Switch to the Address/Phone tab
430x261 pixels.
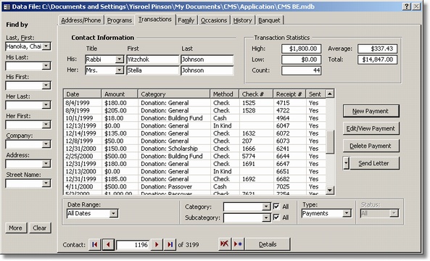pyautogui.click(x=81, y=20)
